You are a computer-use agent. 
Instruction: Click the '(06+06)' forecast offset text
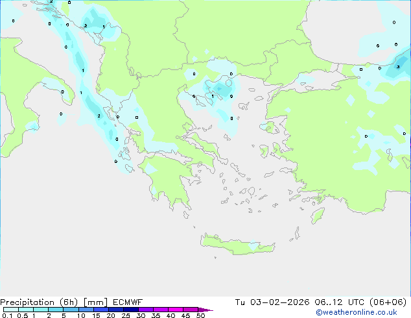[x=388, y=302]
